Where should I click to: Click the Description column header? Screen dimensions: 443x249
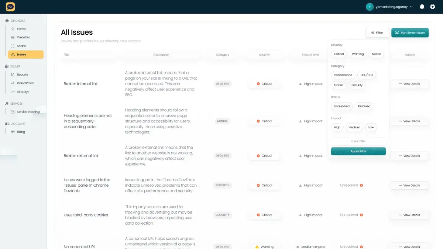pyautogui.click(x=161, y=55)
